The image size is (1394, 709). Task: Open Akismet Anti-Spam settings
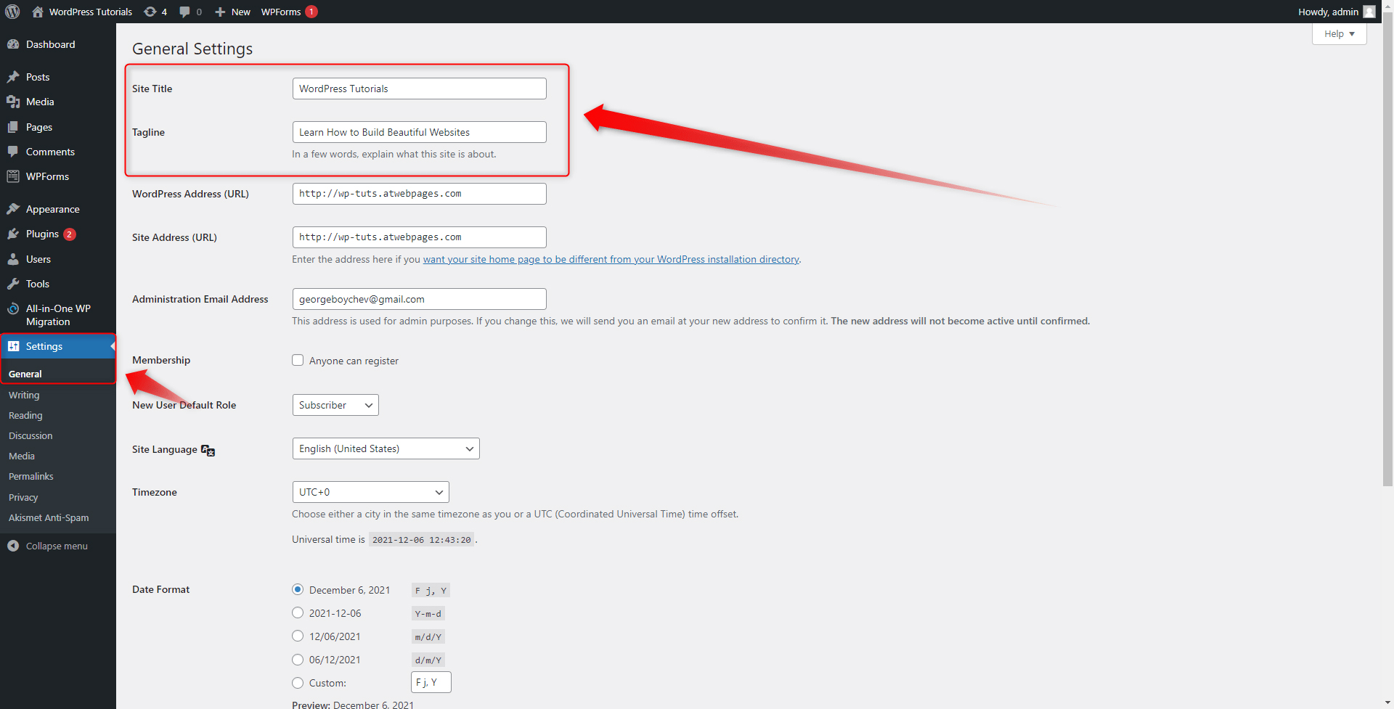pos(49,517)
